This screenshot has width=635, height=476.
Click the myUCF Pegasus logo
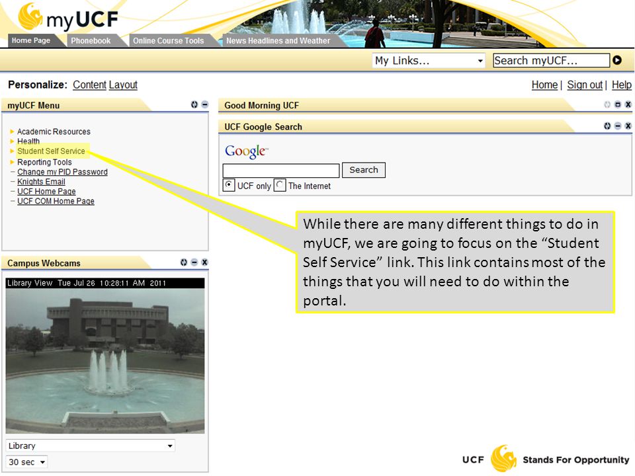pyautogui.click(x=68, y=17)
